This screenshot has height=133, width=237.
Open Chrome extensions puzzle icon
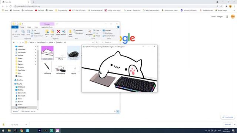[x=226, y=7]
